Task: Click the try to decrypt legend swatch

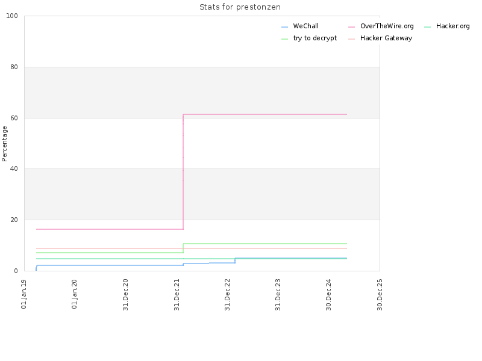Action: point(284,39)
